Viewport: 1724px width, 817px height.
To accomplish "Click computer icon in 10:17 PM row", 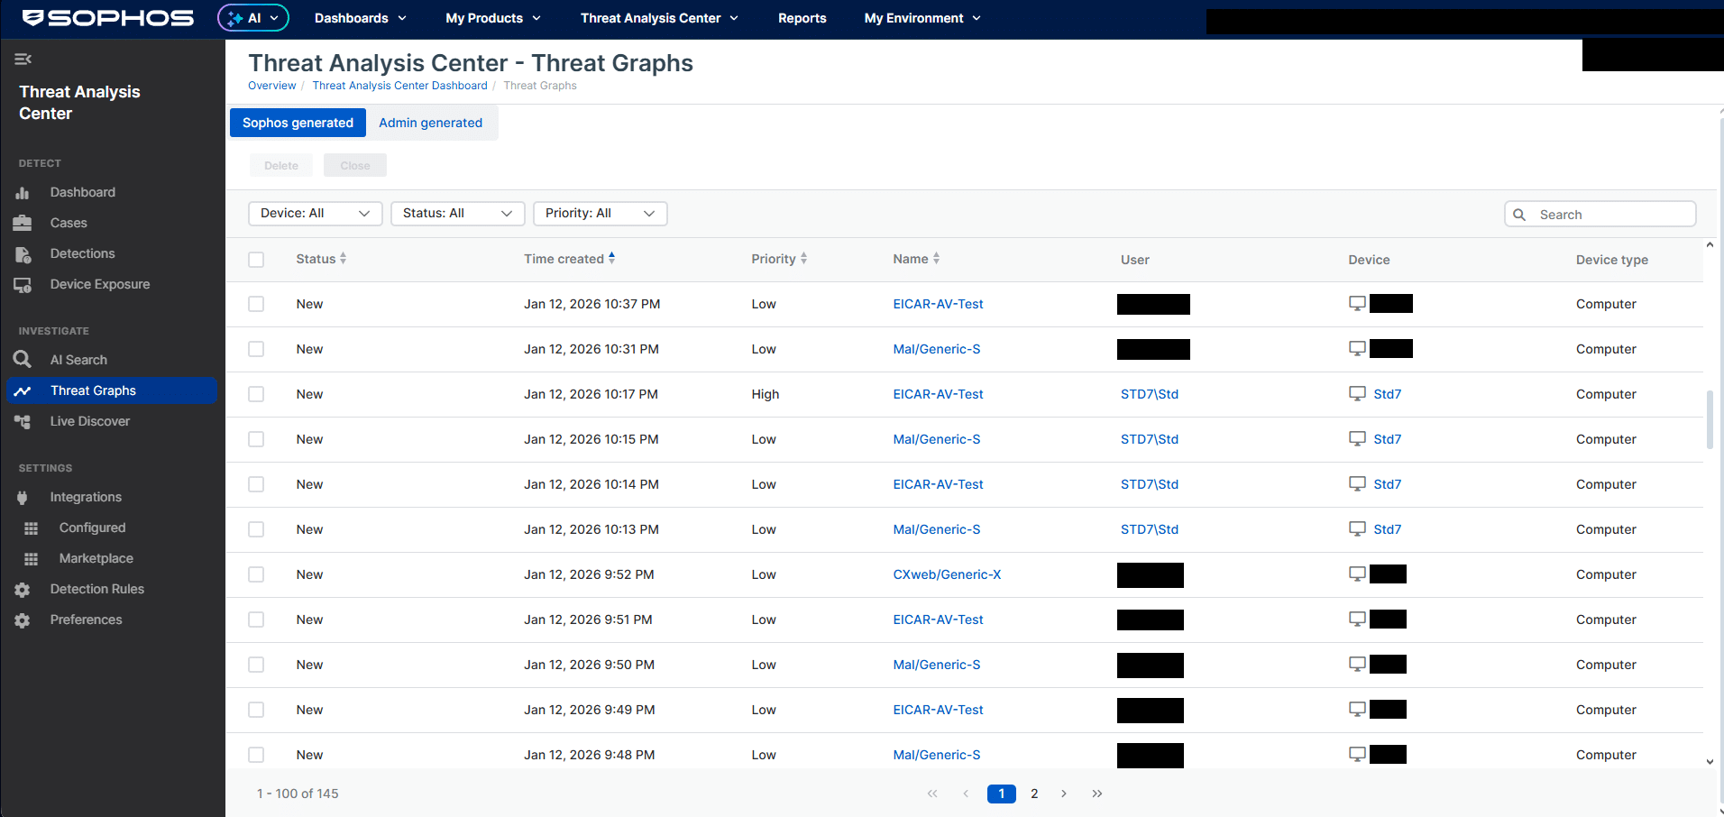I will (1357, 393).
